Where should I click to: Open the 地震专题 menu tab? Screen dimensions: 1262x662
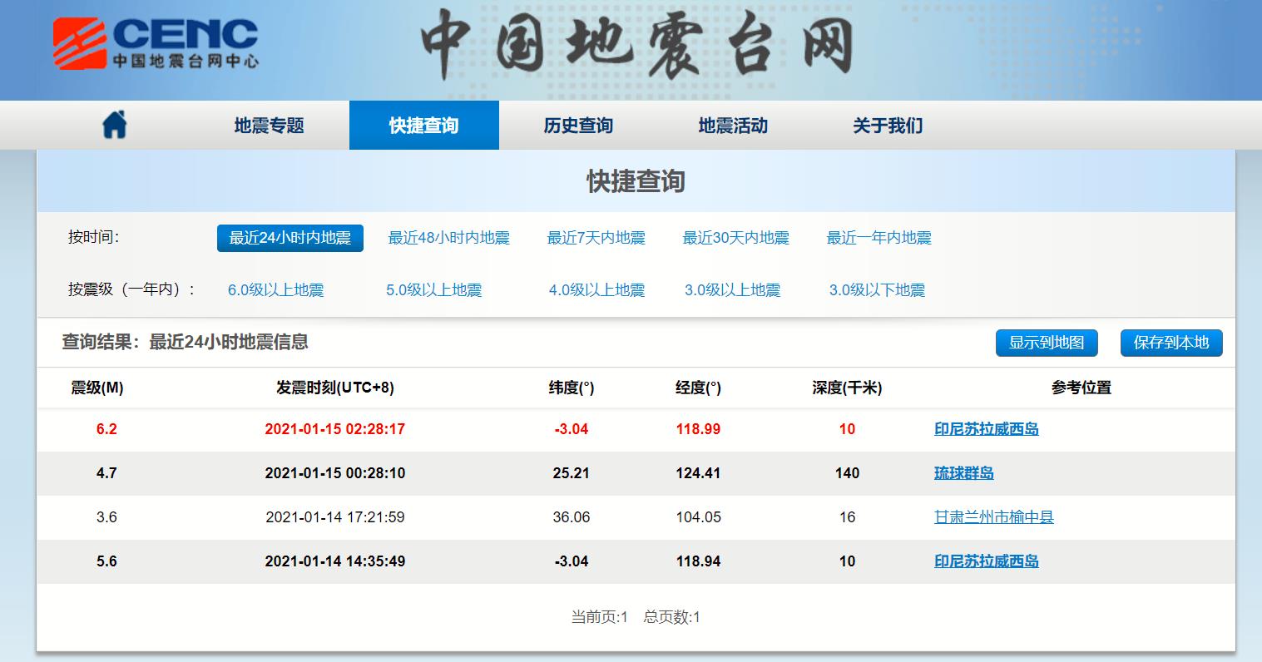point(269,126)
